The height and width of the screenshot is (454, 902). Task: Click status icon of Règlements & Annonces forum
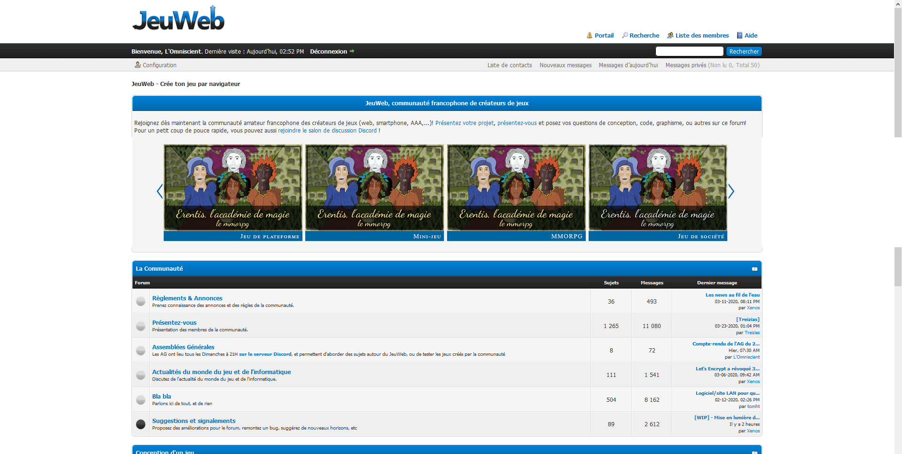click(x=140, y=301)
